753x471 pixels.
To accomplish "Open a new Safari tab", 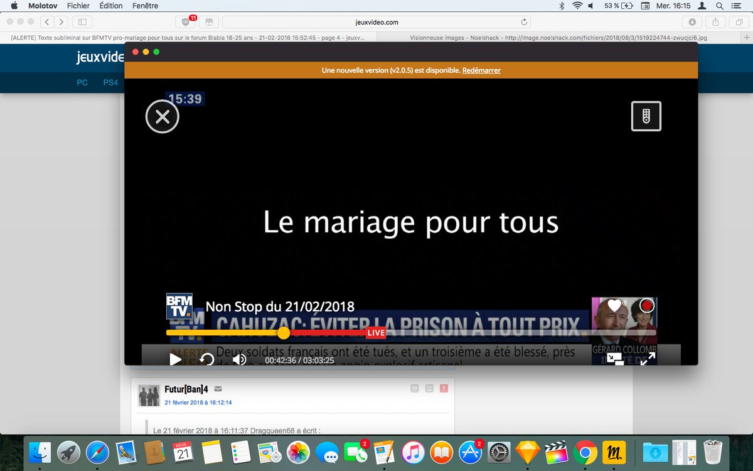I will click(747, 38).
